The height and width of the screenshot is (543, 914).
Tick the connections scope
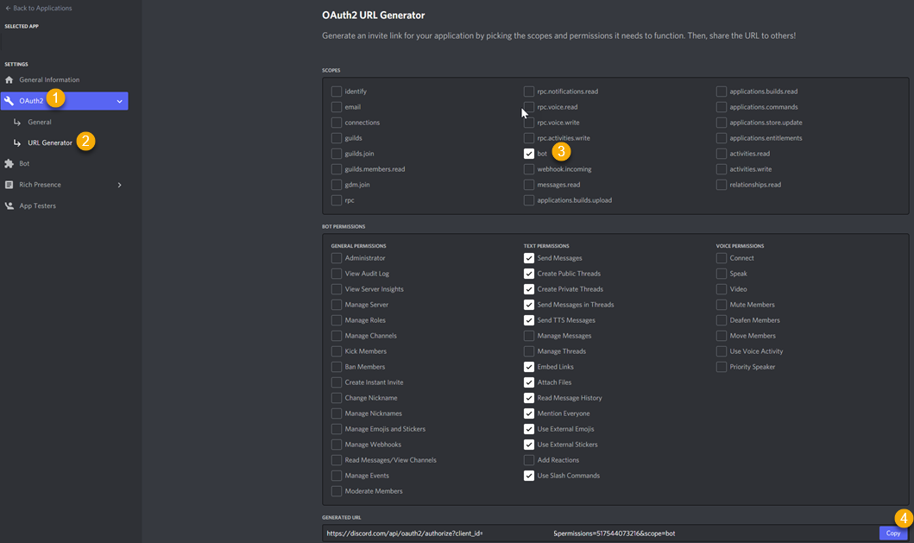[x=337, y=123]
